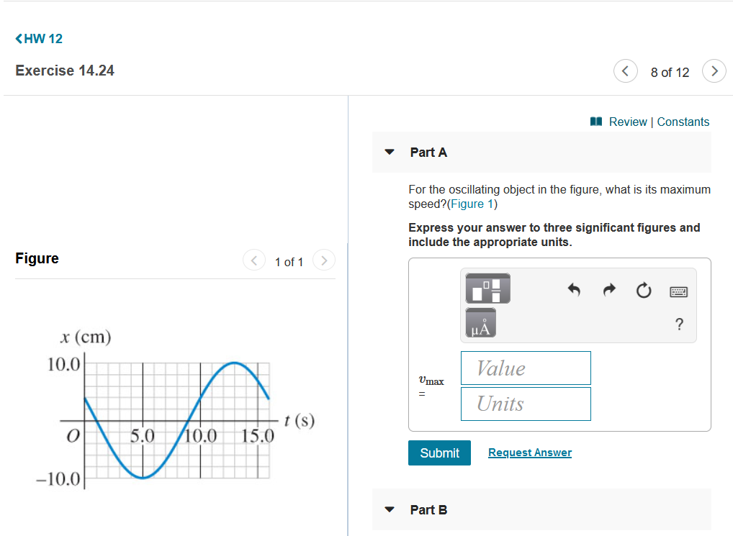
Task: Open the Figure 1 link
Action: pos(472,204)
